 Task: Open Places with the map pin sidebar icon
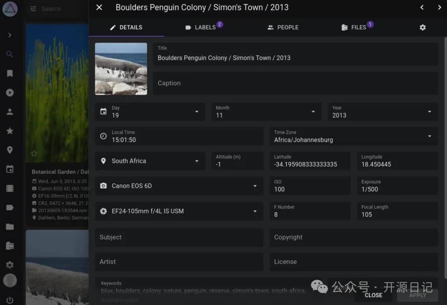[x=10, y=150]
